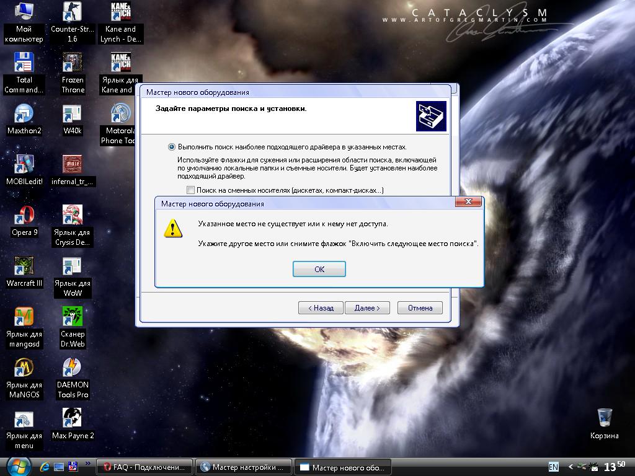Open infernal_tr desktop file icon

click(72, 170)
